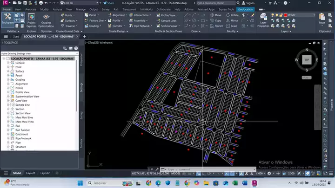The height and width of the screenshot is (188, 335).
Task: Select Catchment in Toolspace tree
Action: 21,134
